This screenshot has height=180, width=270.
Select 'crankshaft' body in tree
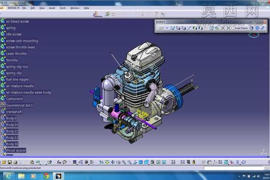pyautogui.click(x=14, y=112)
